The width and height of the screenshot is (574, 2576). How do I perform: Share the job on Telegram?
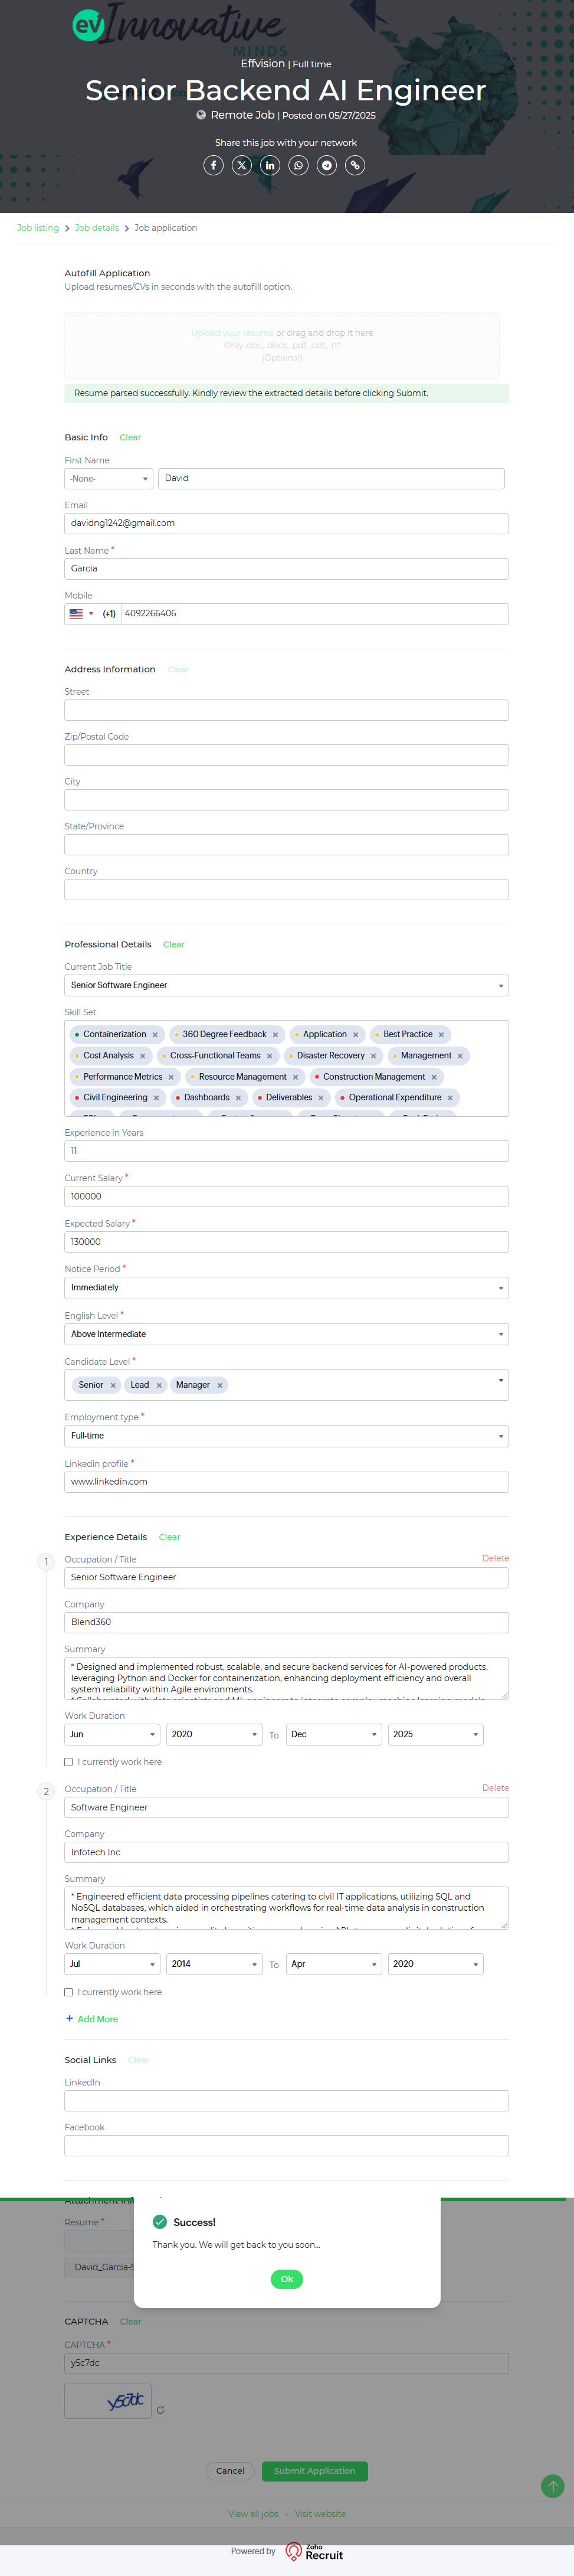pos(327,165)
